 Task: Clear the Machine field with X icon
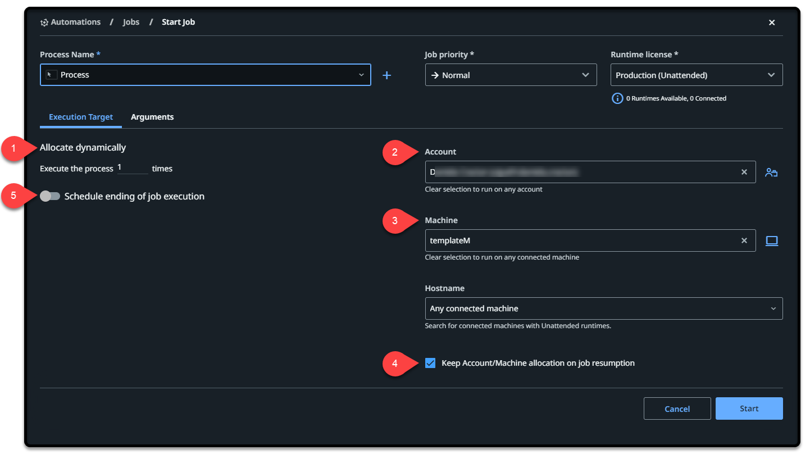click(744, 240)
